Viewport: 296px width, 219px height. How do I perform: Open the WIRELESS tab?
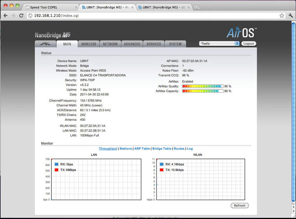click(89, 44)
